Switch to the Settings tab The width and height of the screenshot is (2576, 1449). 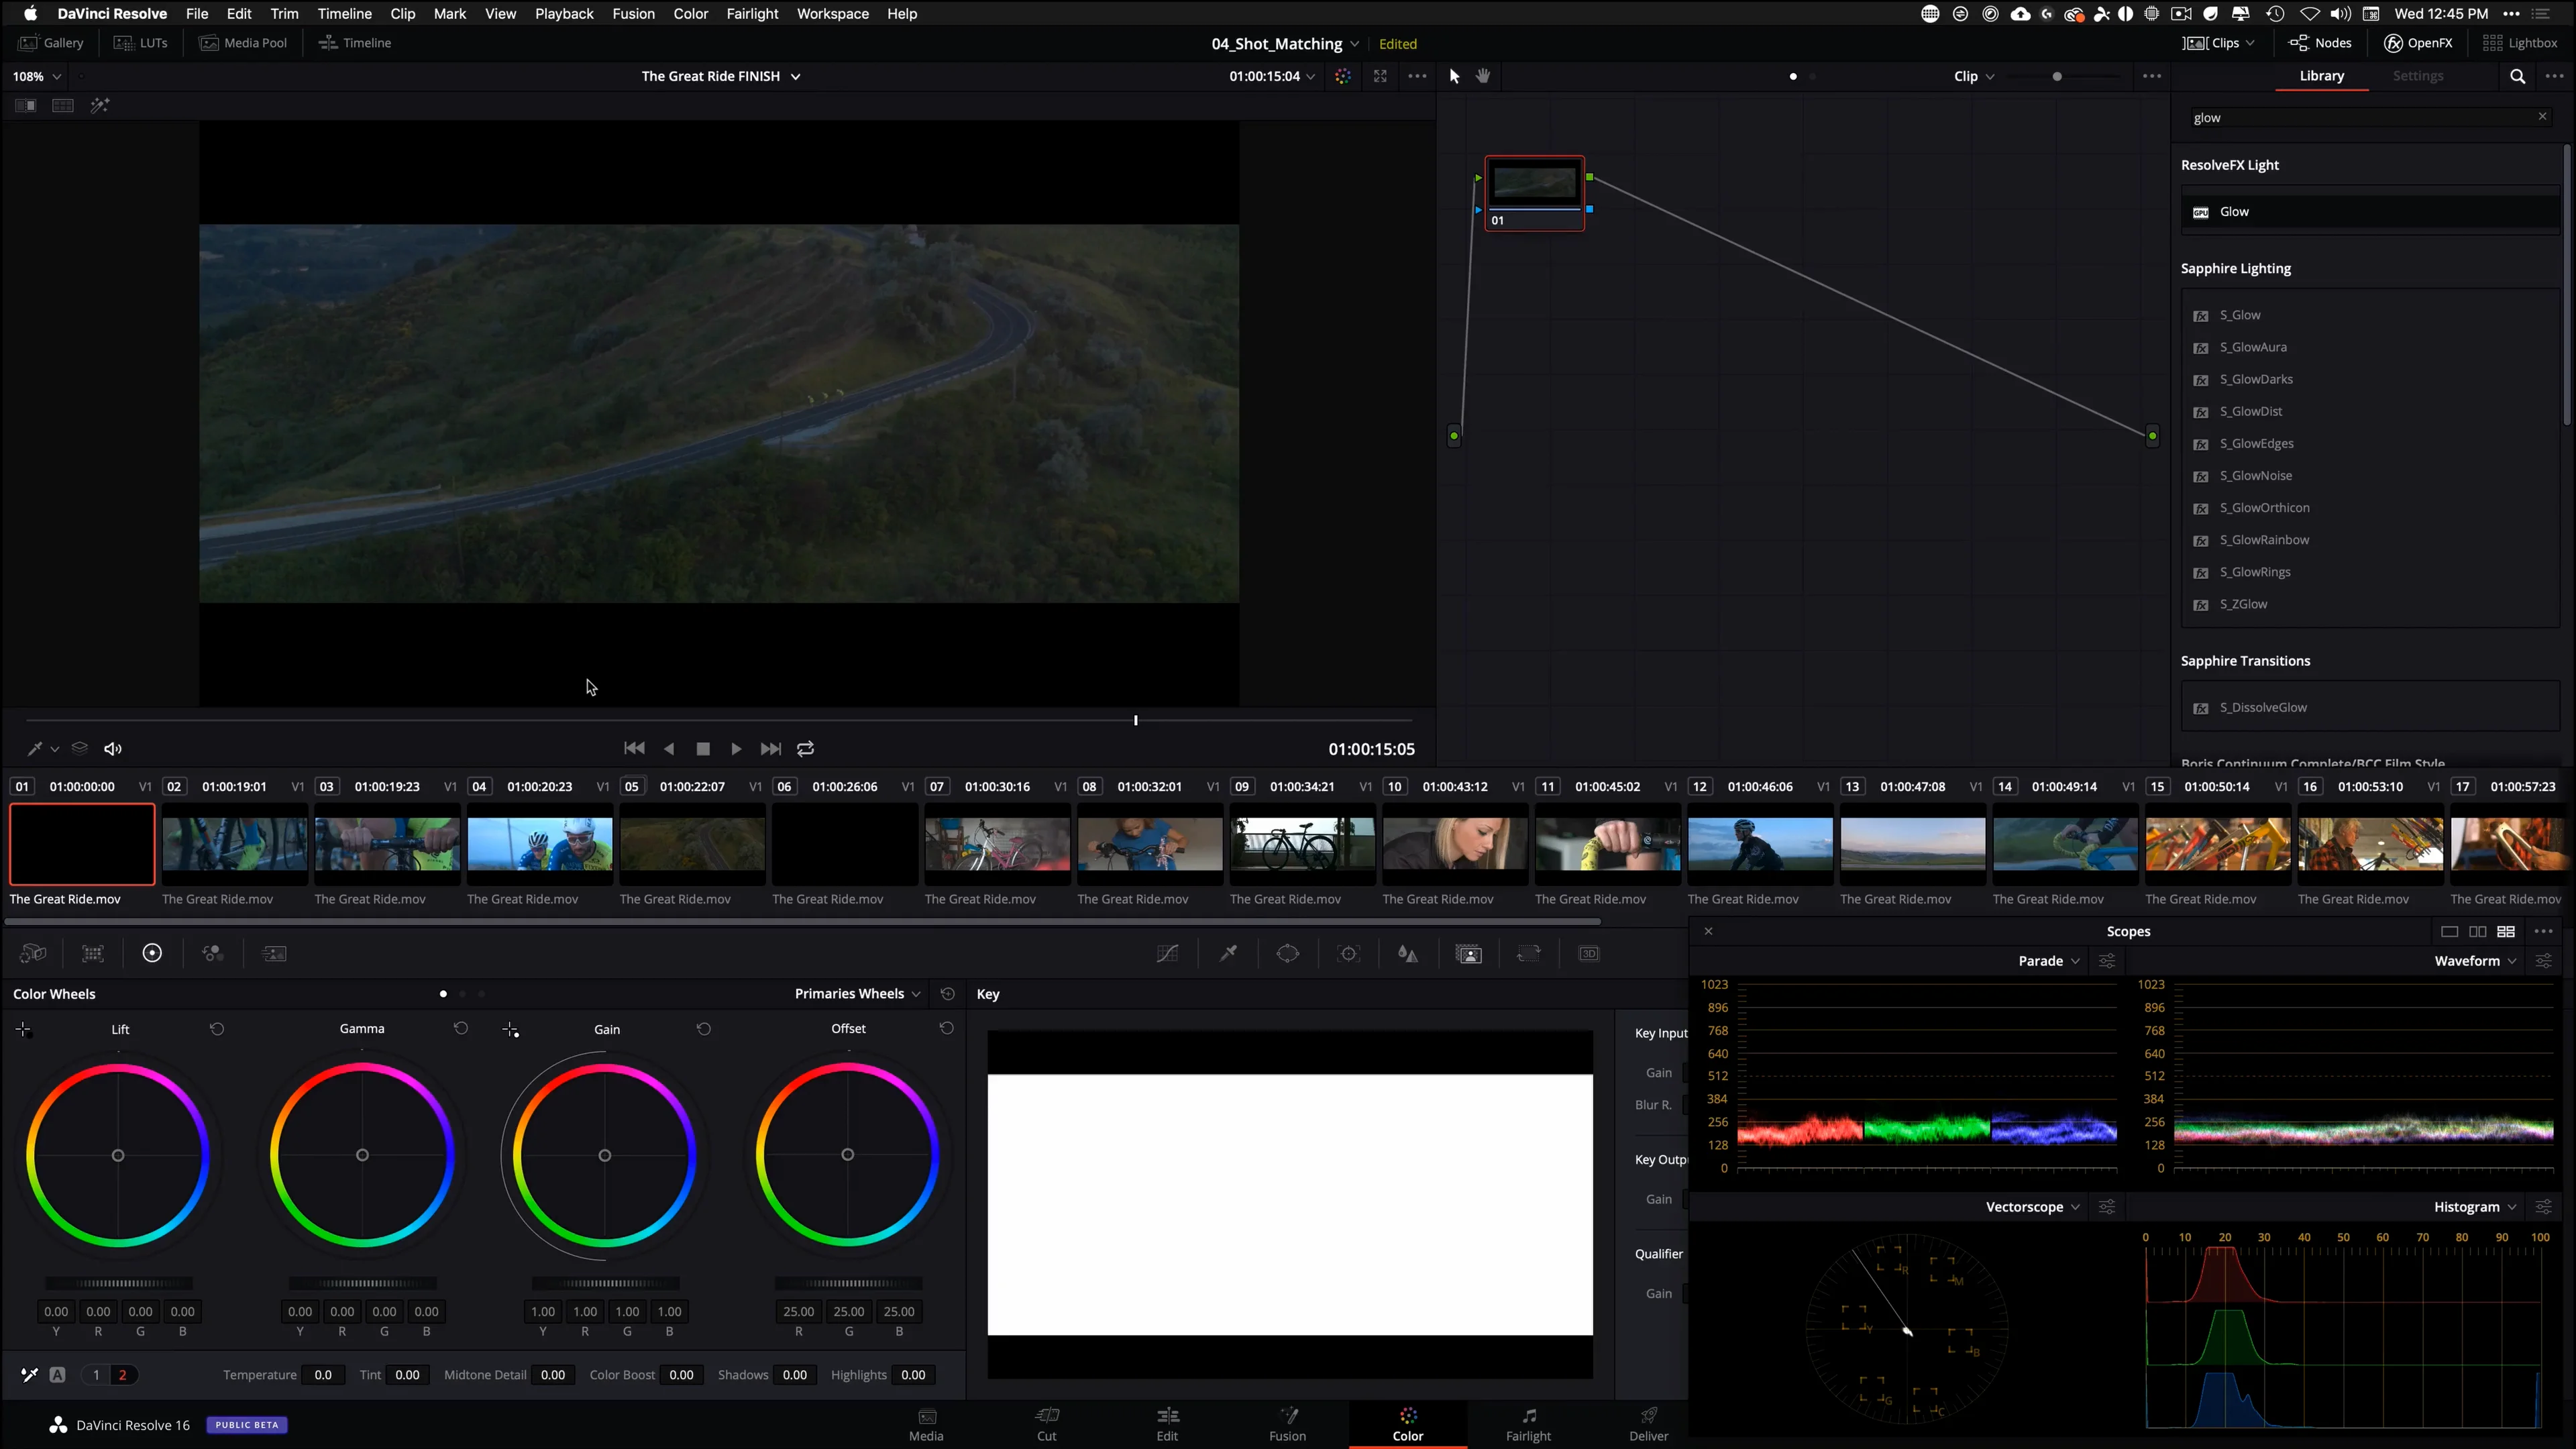2418,75
